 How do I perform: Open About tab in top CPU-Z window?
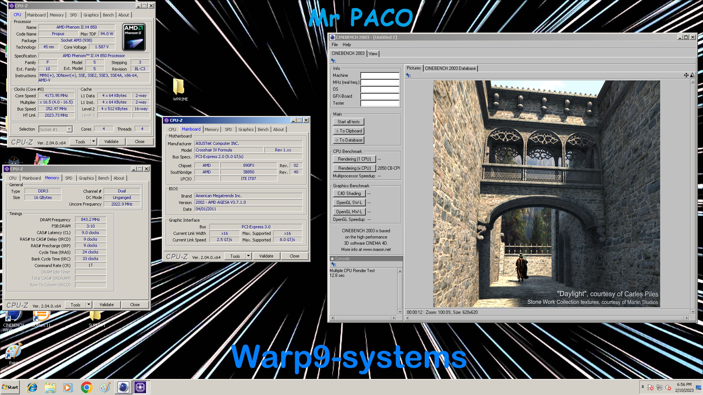coord(123,15)
